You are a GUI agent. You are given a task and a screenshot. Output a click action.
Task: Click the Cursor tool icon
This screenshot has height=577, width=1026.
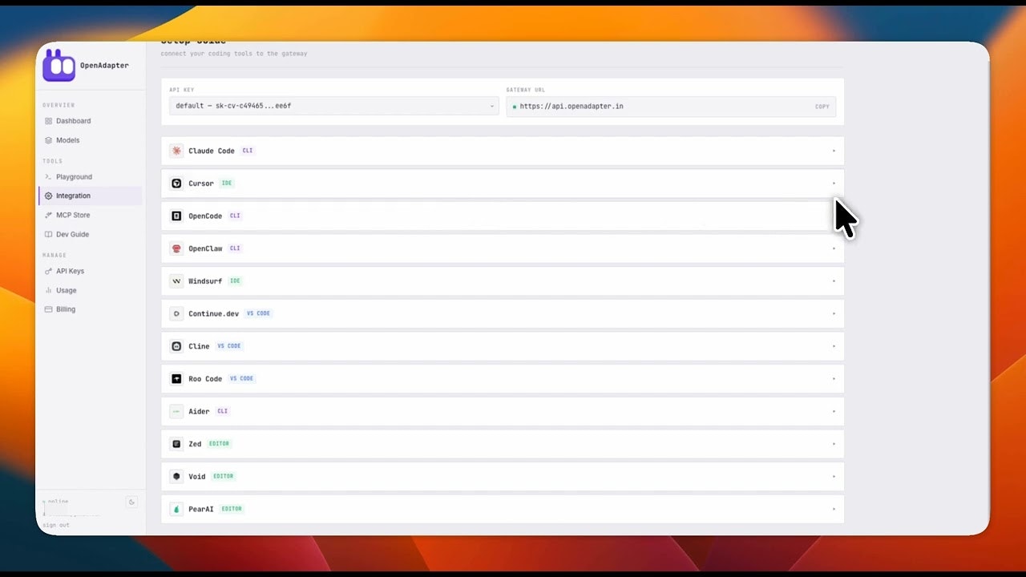click(x=176, y=184)
